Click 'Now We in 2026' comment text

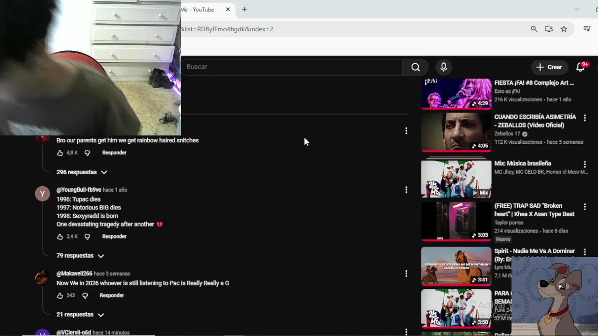pyautogui.click(x=142, y=283)
